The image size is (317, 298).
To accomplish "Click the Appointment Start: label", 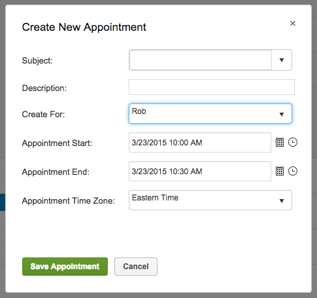I will (57, 143).
